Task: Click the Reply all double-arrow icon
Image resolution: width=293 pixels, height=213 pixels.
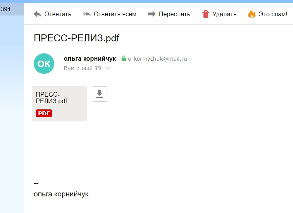Action: 87,14
